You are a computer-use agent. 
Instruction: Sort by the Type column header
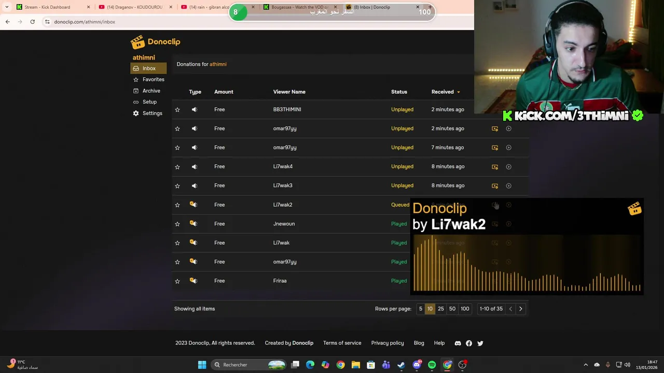[195, 92]
